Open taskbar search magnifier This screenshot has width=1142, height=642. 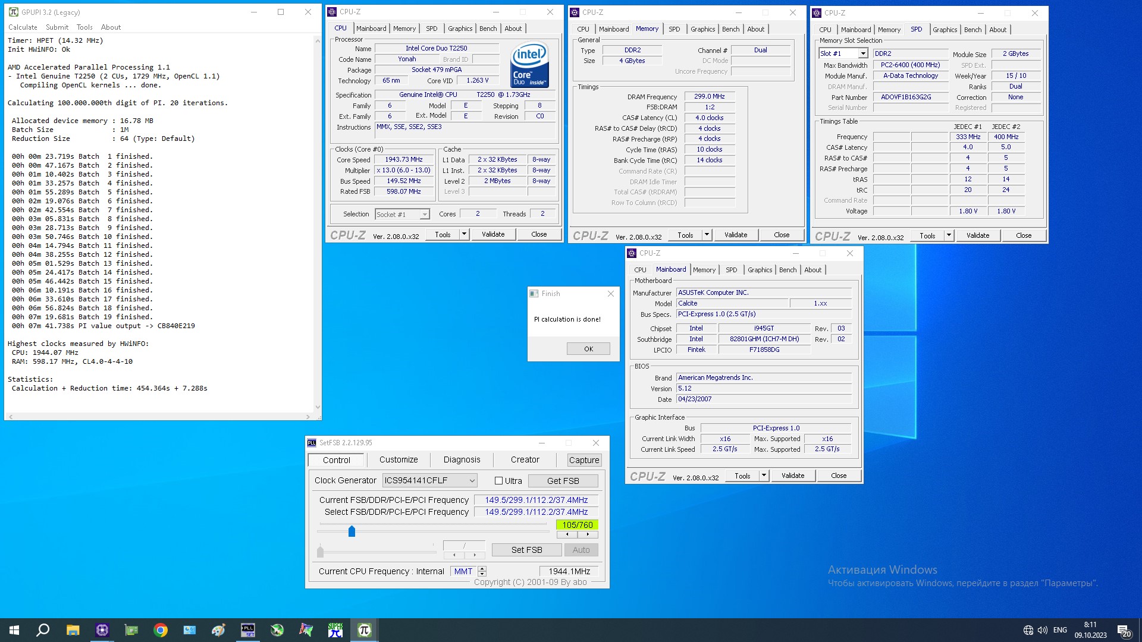43,630
